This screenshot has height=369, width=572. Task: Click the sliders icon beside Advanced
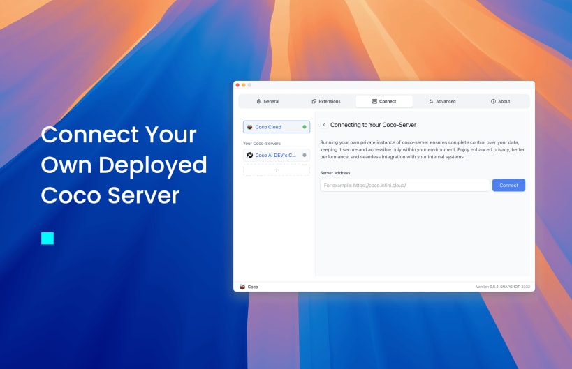431,101
